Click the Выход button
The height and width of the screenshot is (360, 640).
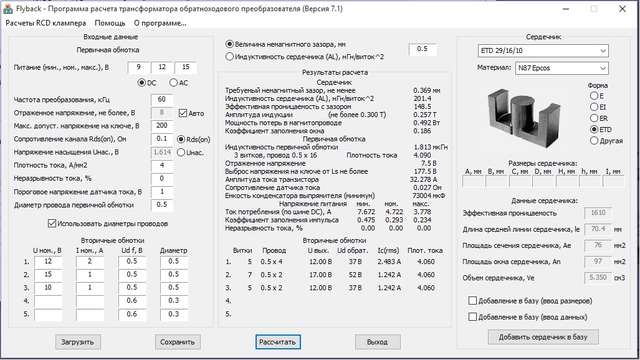pos(377,342)
